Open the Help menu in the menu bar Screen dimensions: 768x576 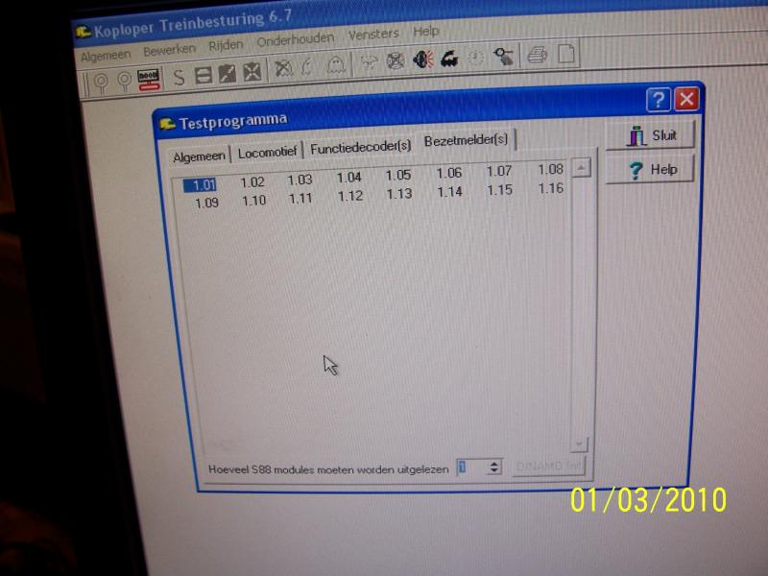click(425, 32)
